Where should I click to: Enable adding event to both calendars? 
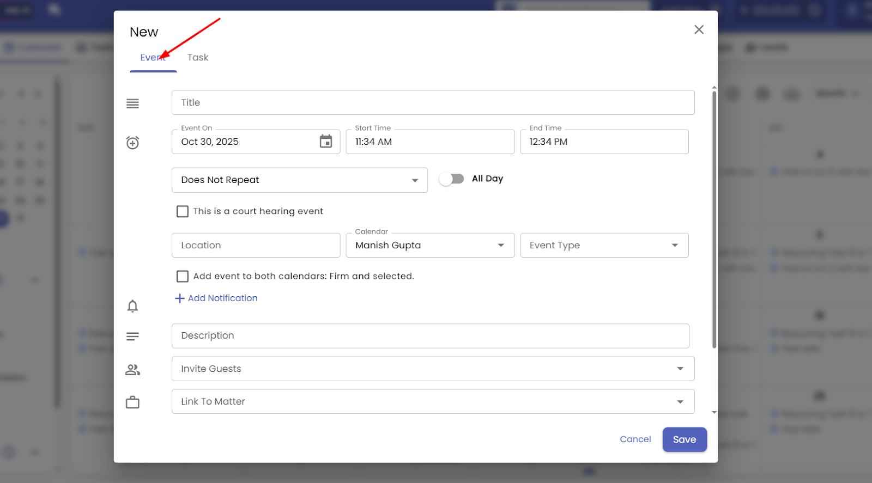tap(183, 276)
